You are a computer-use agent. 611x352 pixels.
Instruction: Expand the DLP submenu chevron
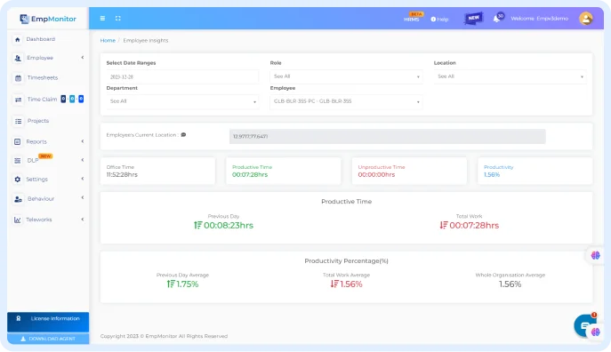tap(83, 160)
